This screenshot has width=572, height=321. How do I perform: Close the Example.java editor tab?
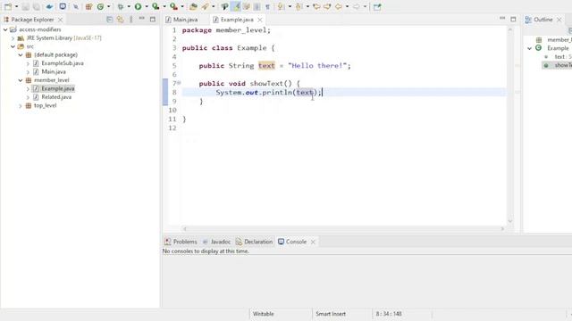(260, 20)
